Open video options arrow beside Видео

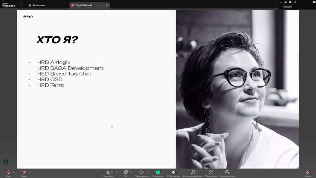pos(30,172)
